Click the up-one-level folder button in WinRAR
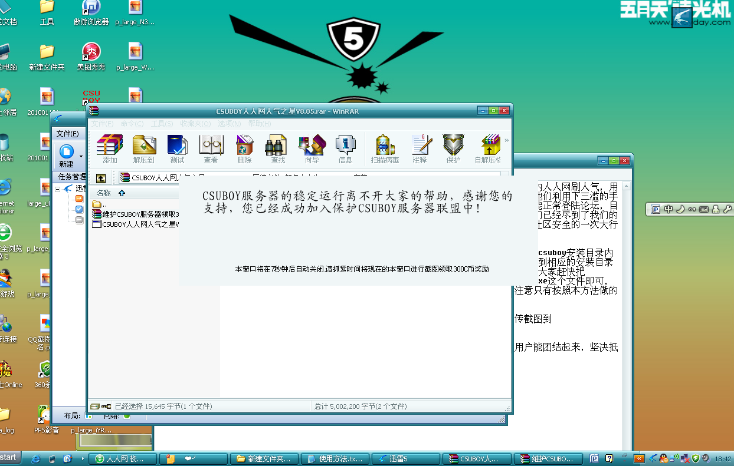 (x=101, y=177)
